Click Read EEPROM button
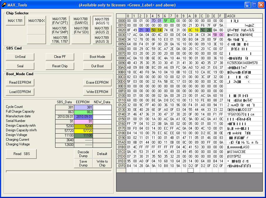This screenshot has width=266, height=198. [20, 82]
